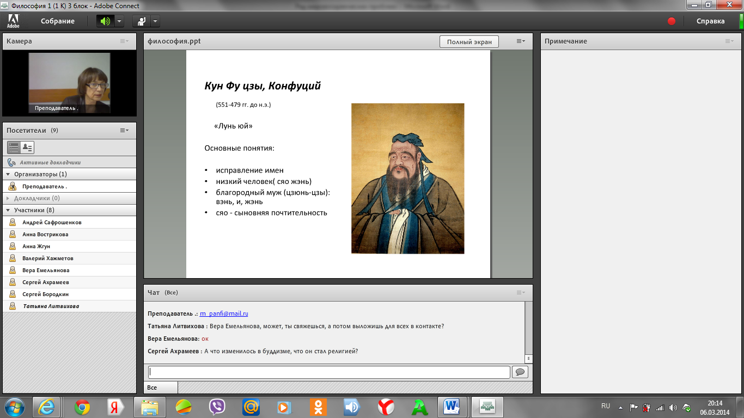The height and width of the screenshot is (418, 744).
Task: Select attendee Валерий Хажметов
Action: click(x=69, y=258)
